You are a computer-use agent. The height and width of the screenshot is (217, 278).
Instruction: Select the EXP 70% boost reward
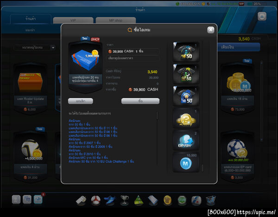point(186,140)
